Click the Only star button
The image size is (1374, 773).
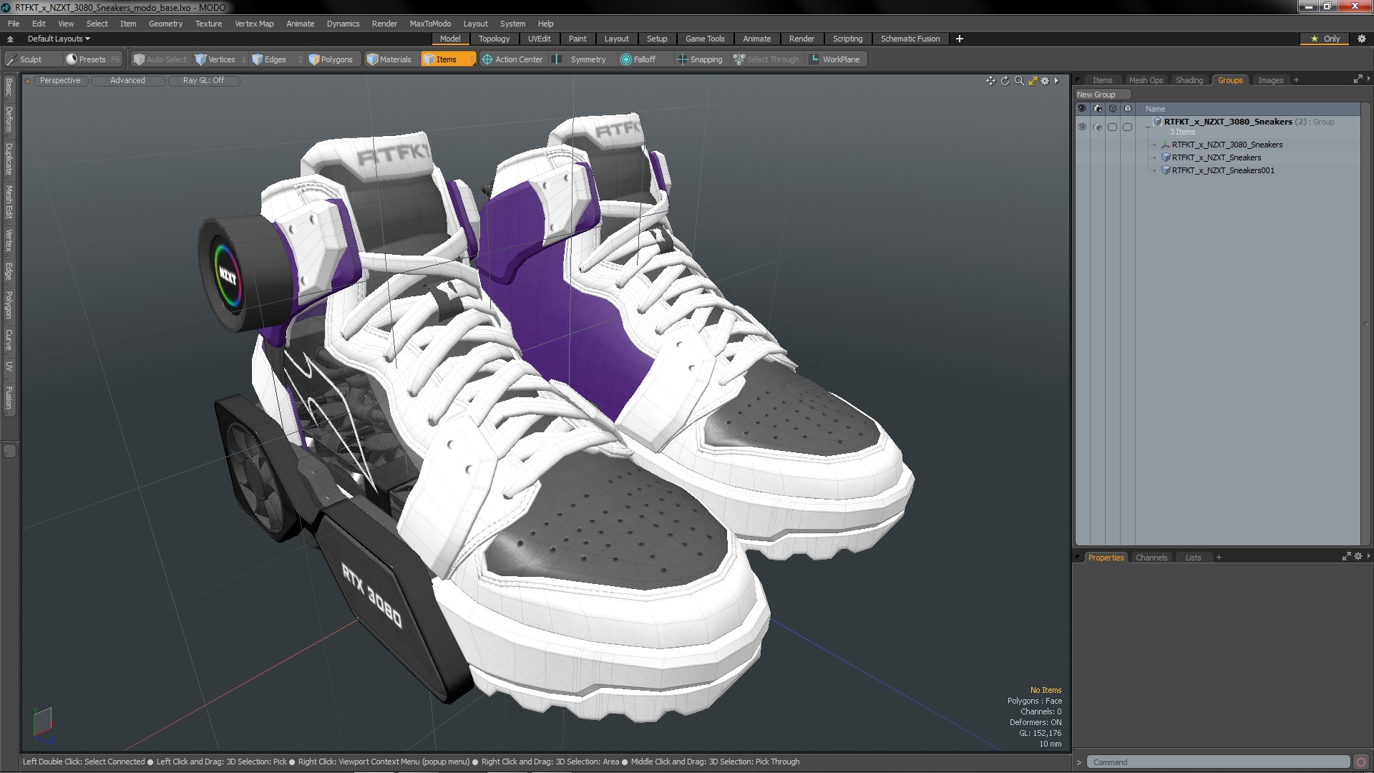pos(1325,39)
